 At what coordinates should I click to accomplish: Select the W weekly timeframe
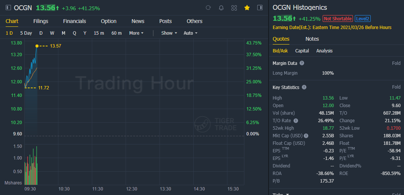pos(52,33)
